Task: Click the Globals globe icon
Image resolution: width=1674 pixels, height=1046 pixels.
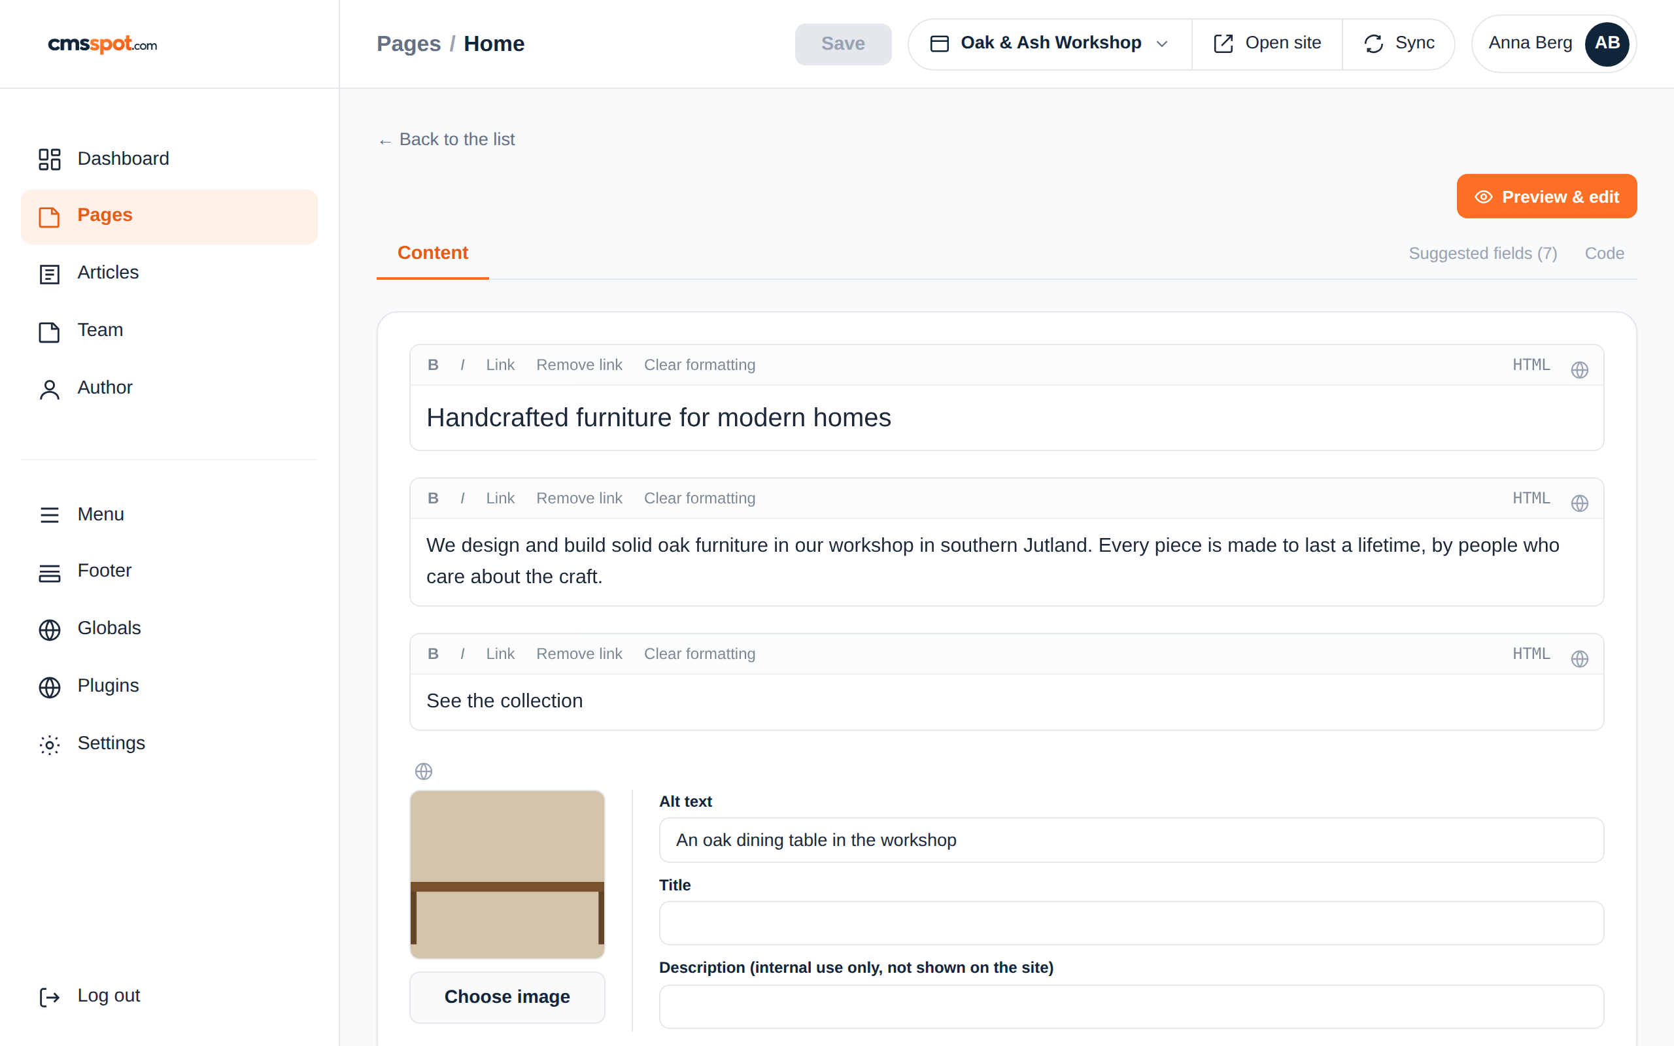Action: 49,630
